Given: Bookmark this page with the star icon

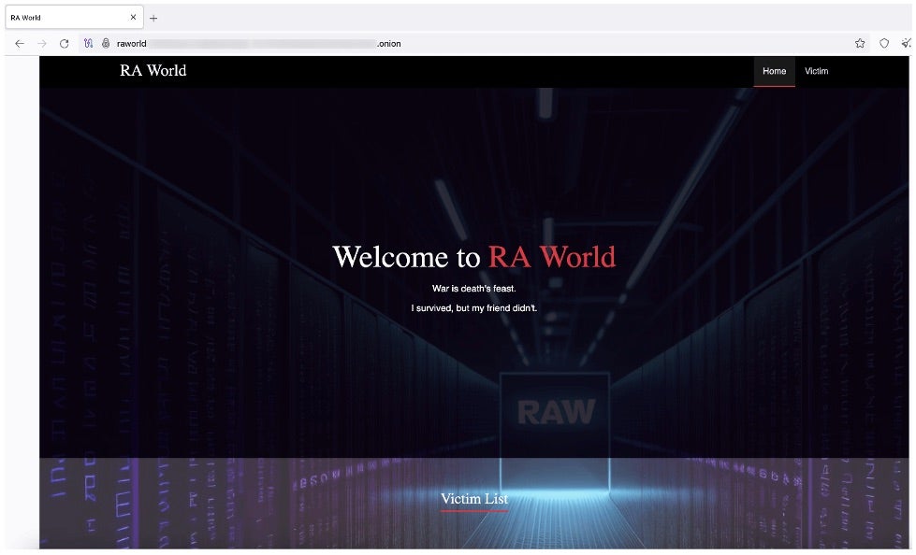Looking at the screenshot, I should point(859,43).
